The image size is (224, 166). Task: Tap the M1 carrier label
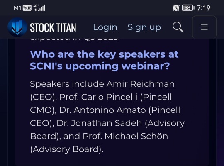(17, 8)
